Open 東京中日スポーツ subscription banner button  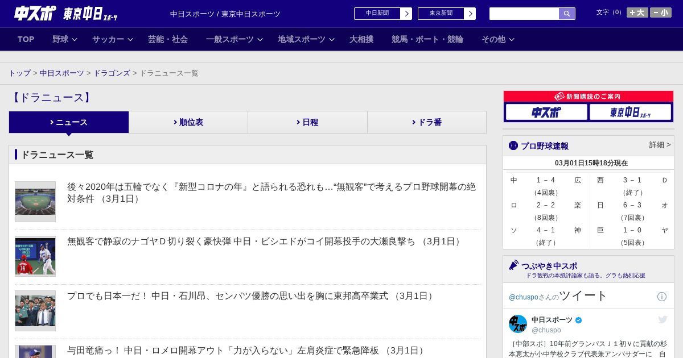click(630, 112)
